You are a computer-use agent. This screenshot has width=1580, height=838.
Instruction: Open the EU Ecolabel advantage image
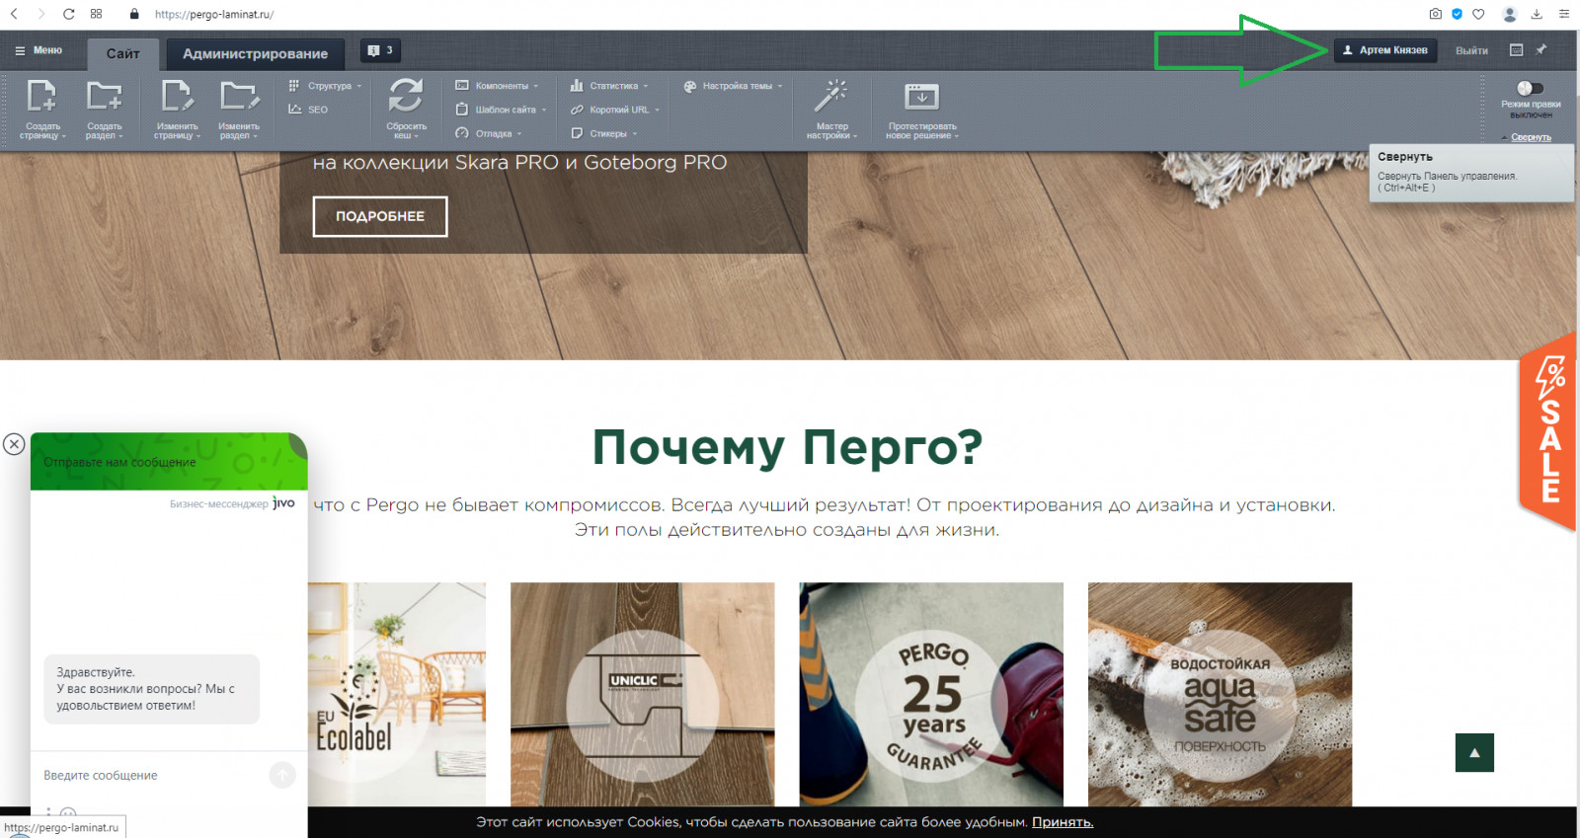click(x=397, y=694)
